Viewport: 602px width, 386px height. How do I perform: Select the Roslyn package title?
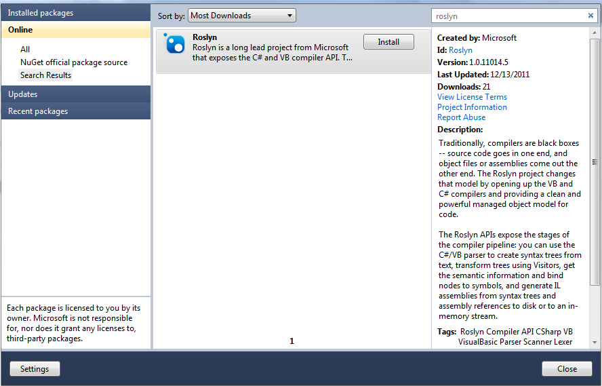(205, 37)
